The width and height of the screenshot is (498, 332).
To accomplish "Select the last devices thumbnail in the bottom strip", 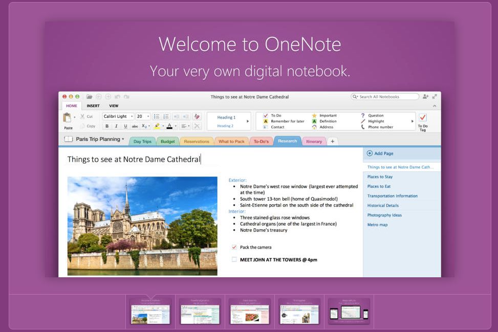I will pyautogui.click(x=349, y=312).
